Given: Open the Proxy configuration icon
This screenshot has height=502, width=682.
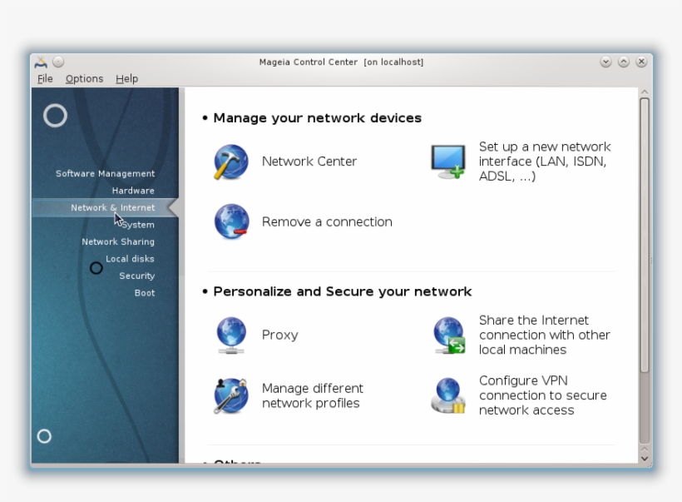Looking at the screenshot, I should 230,335.
